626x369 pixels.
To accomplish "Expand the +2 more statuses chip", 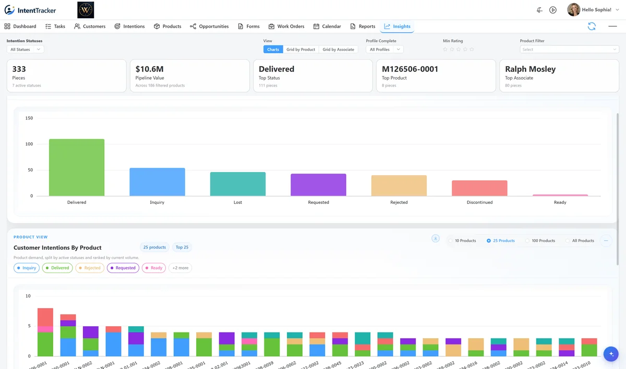I will pyautogui.click(x=180, y=268).
